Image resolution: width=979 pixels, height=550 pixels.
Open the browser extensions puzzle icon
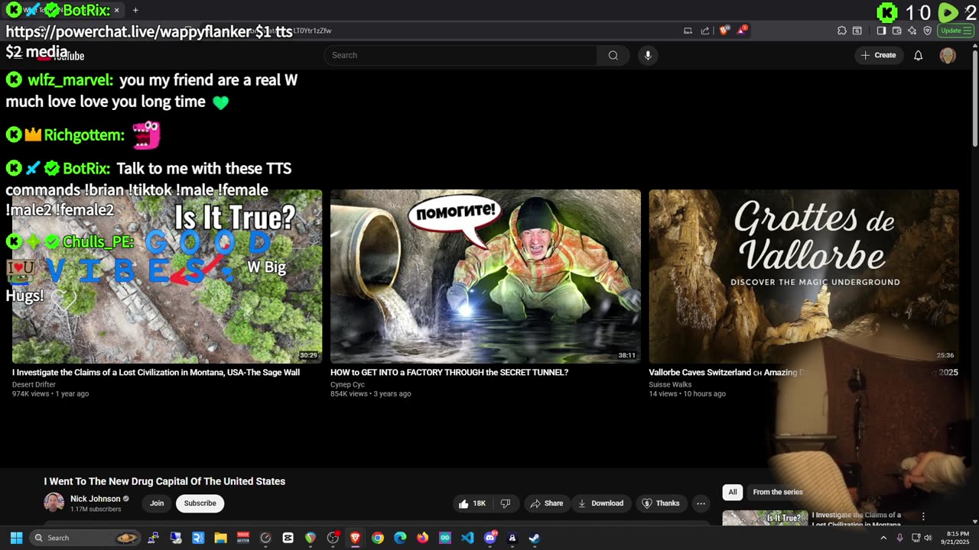point(841,31)
